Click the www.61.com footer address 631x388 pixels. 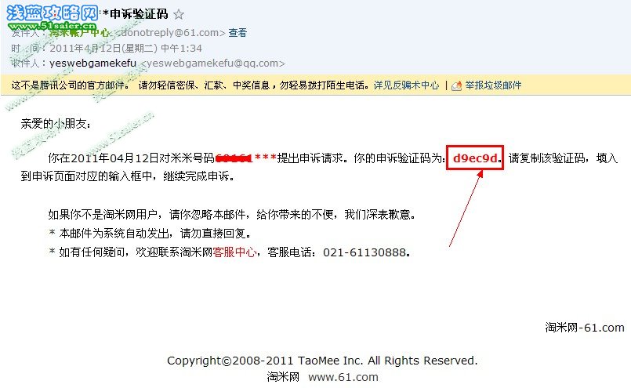click(x=343, y=377)
